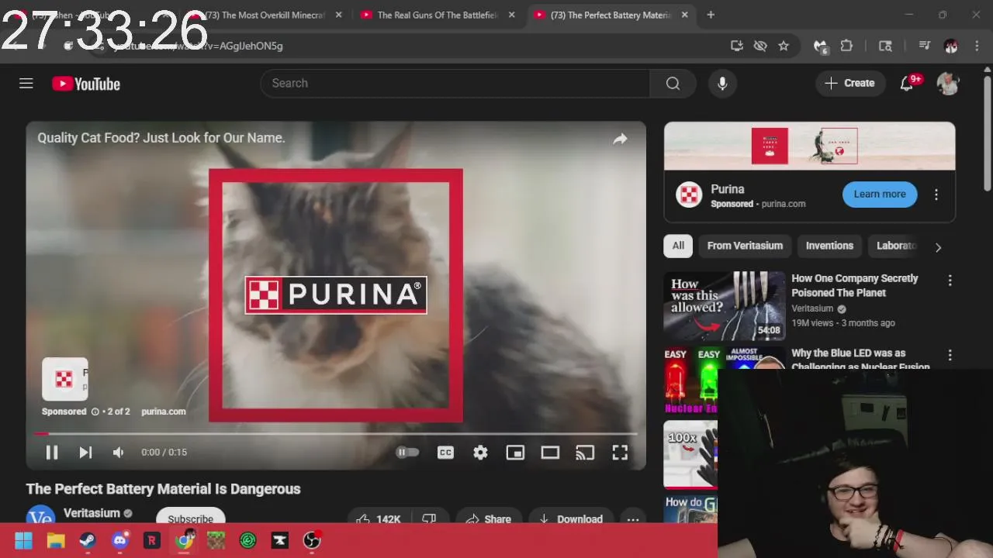
Task: Open menu for How One Company video
Action: tap(950, 281)
